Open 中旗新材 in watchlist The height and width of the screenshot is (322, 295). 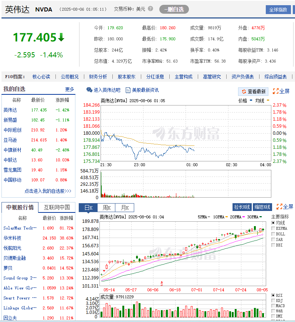coord(12,150)
